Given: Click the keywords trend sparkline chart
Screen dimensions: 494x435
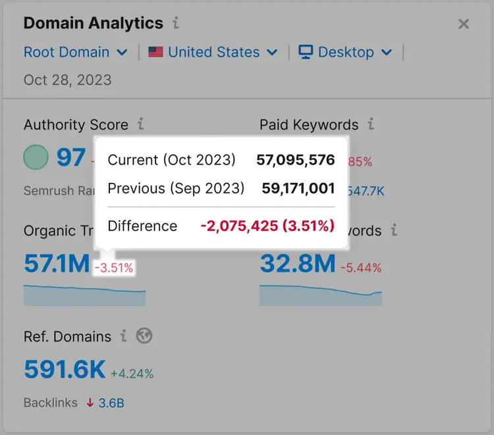Looking at the screenshot, I should pyautogui.click(x=321, y=295).
